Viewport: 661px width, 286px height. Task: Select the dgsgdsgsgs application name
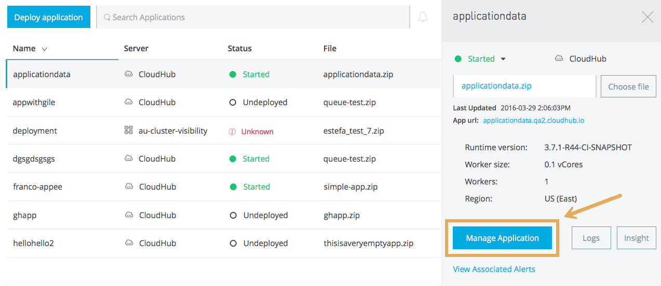[34, 159]
